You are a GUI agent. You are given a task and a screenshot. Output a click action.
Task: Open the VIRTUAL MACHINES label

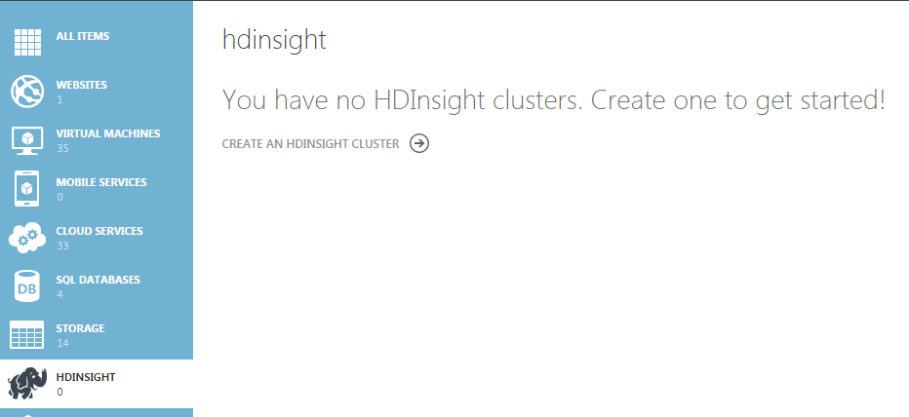108,133
